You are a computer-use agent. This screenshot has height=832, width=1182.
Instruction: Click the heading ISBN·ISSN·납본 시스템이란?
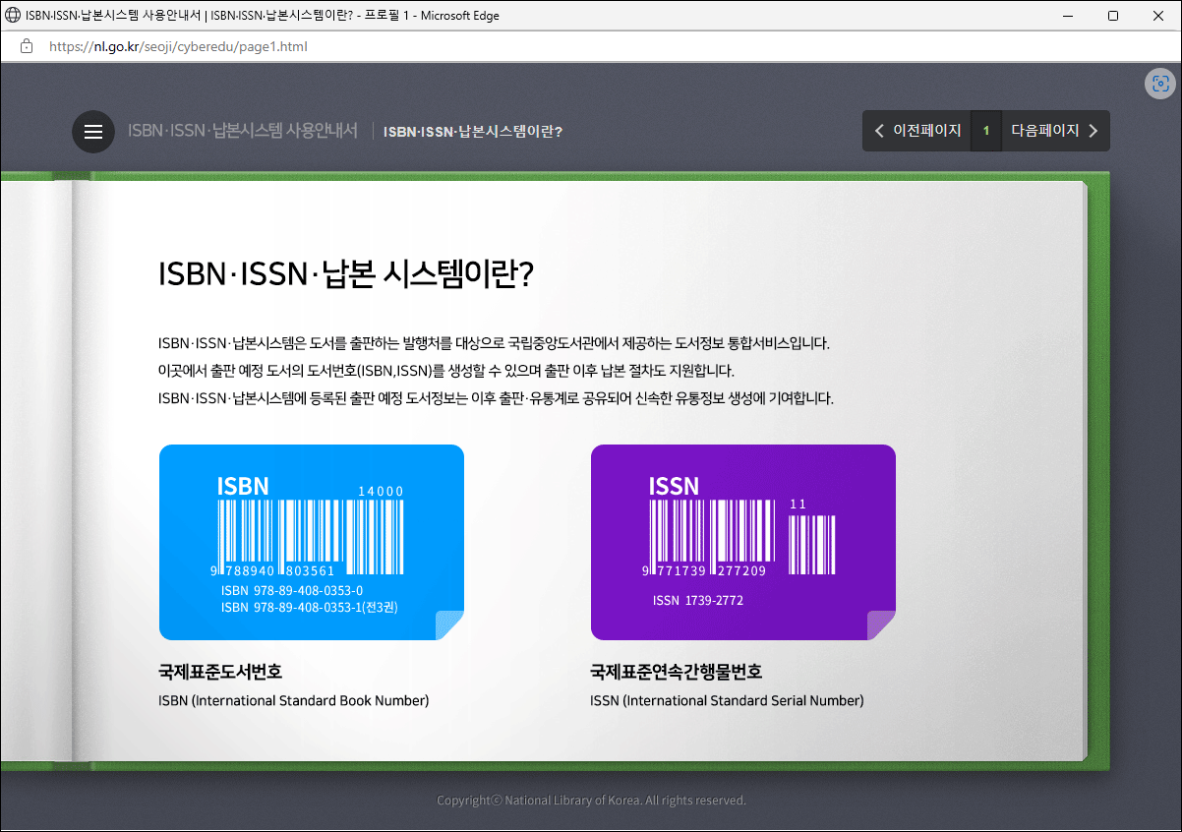[x=346, y=274]
